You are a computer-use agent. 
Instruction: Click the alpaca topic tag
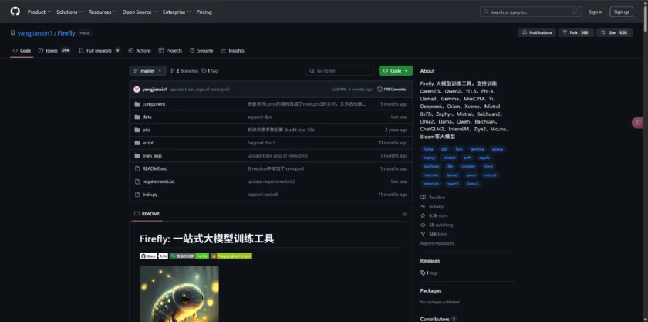click(497, 149)
